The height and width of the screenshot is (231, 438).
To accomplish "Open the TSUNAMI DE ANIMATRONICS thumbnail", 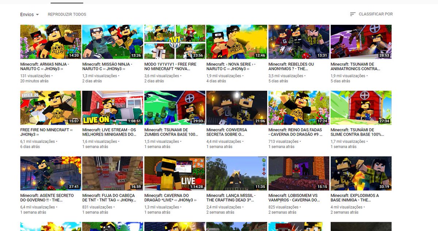I will [361, 42].
